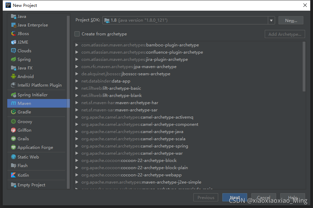The width and height of the screenshot is (313, 208).
Task: Select Spring project type label
Action: 24,59
